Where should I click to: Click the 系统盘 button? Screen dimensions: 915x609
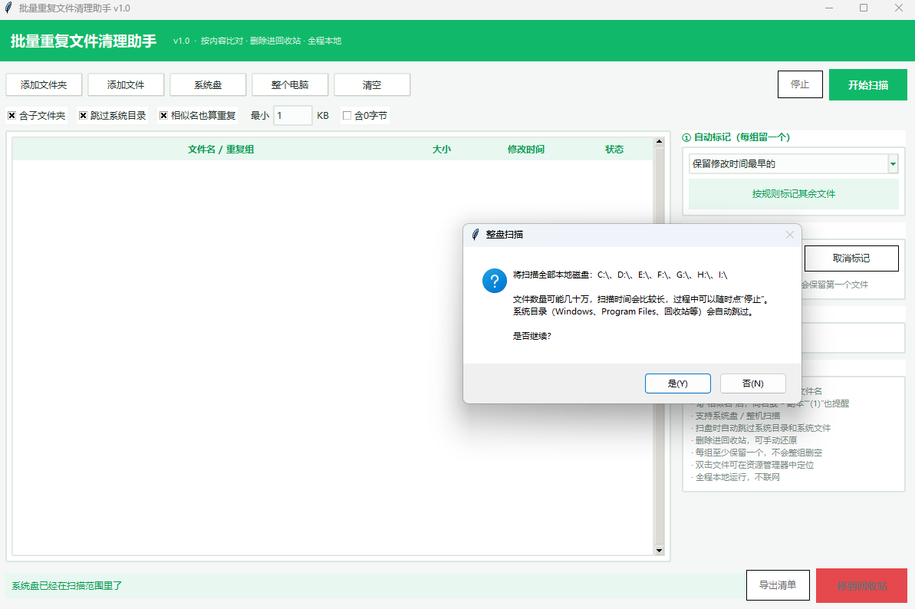(208, 84)
